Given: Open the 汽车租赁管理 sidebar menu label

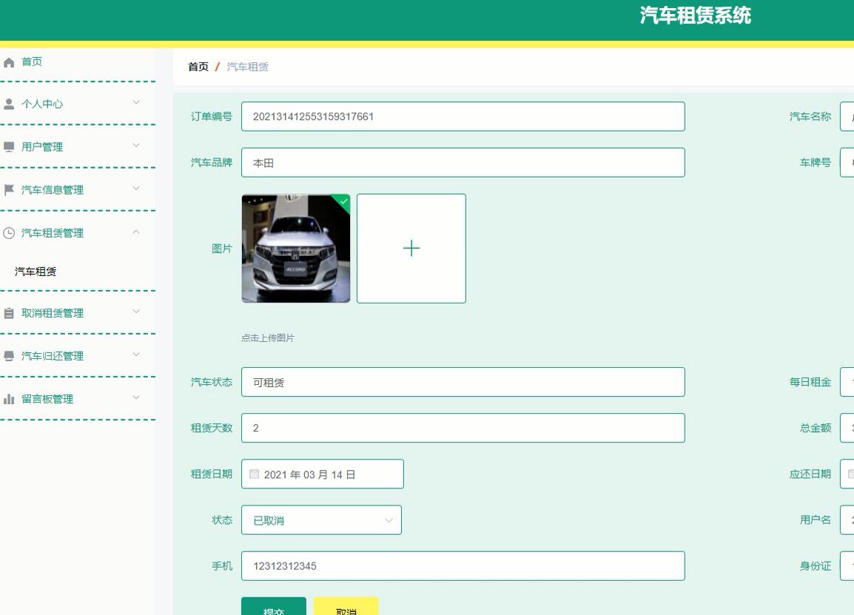Looking at the screenshot, I should (53, 233).
